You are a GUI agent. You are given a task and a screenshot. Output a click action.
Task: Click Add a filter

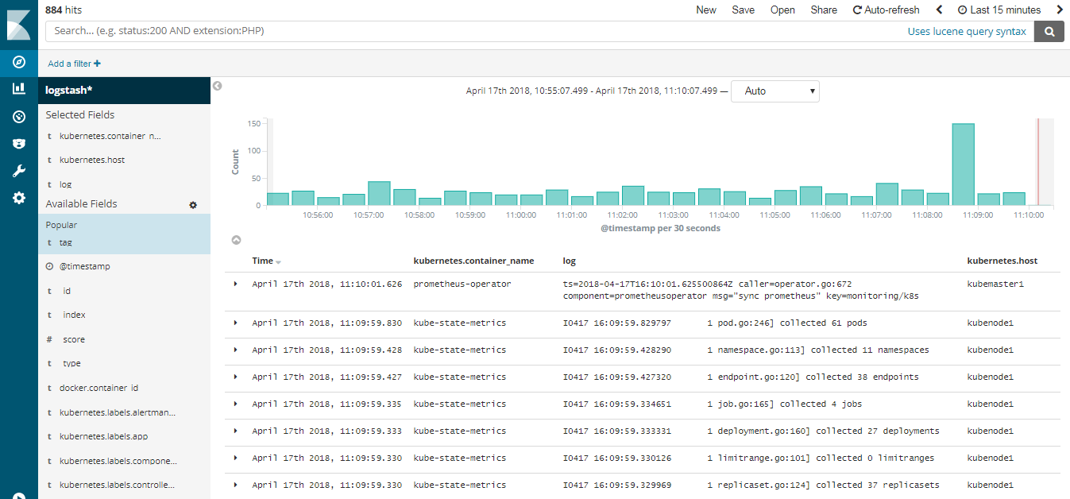(74, 64)
